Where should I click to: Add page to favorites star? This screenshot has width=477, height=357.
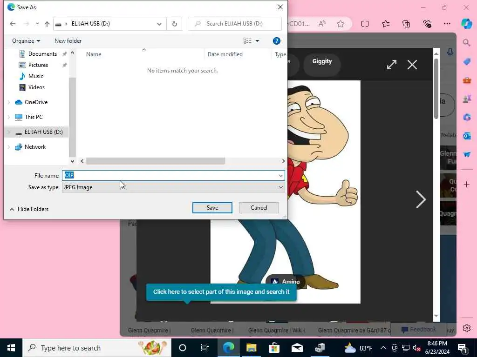click(341, 24)
